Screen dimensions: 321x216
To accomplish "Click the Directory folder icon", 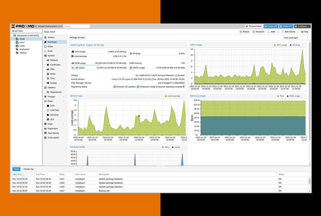I will [x=48, y=115].
